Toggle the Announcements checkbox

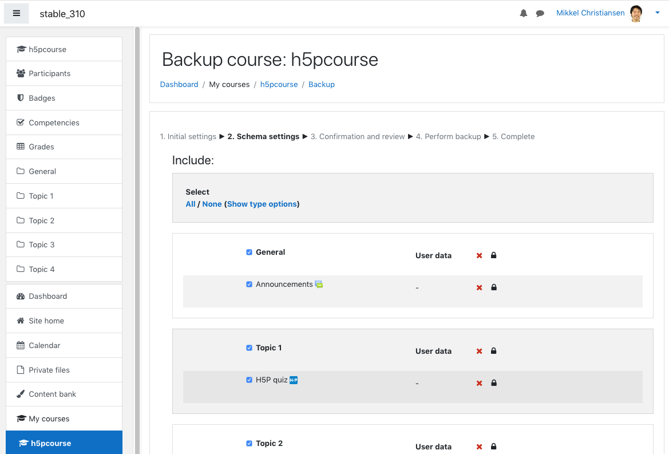click(249, 284)
